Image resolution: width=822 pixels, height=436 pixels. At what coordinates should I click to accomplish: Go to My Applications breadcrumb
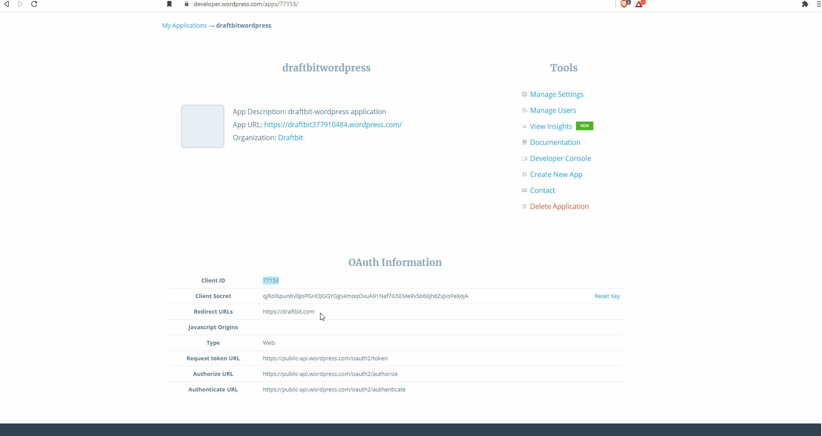click(184, 26)
